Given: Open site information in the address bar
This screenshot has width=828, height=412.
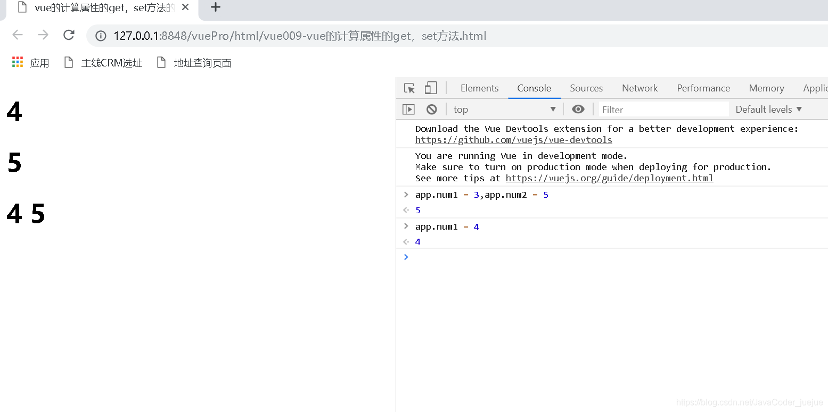Looking at the screenshot, I should [101, 36].
